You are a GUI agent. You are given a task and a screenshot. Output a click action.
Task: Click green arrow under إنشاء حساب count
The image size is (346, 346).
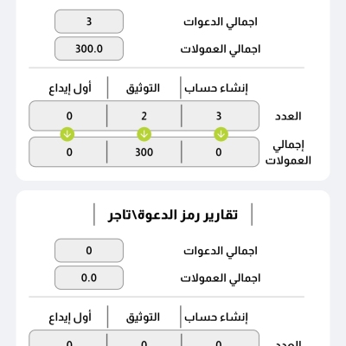click(x=221, y=134)
